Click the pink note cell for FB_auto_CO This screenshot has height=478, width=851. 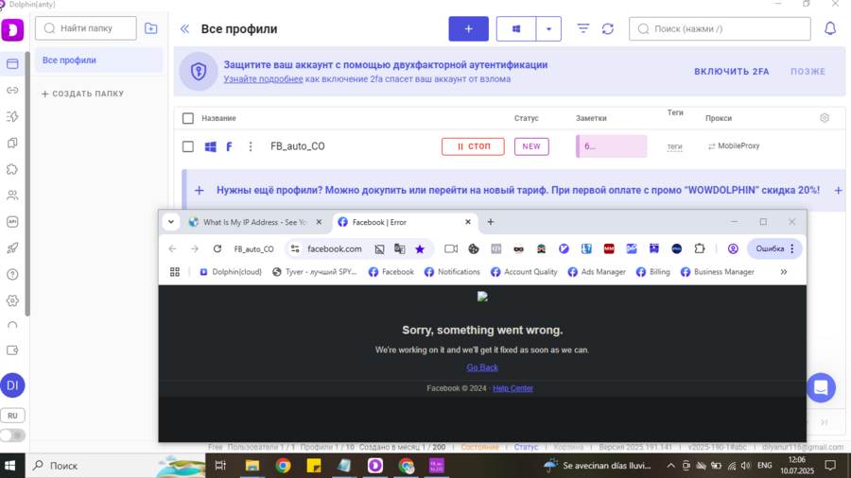[612, 146]
